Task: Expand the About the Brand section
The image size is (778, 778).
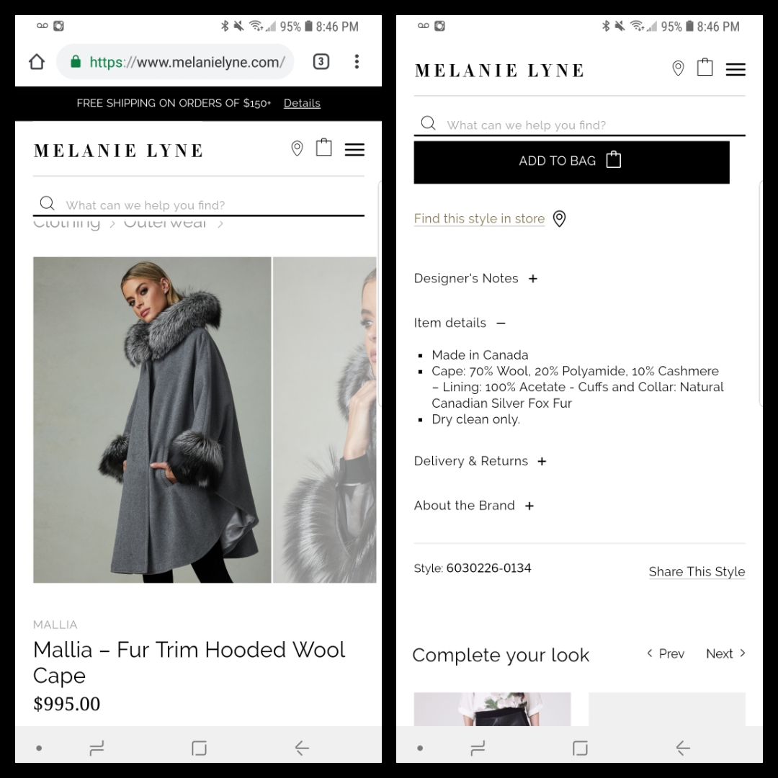Action: [529, 506]
